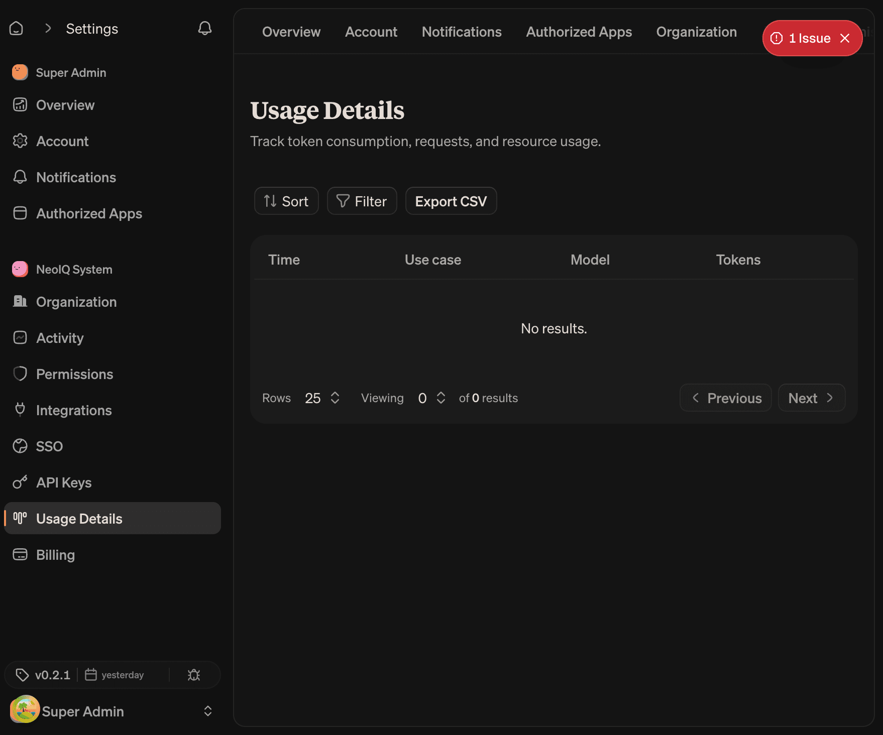Click the v0.2.1 version label

coord(53,675)
